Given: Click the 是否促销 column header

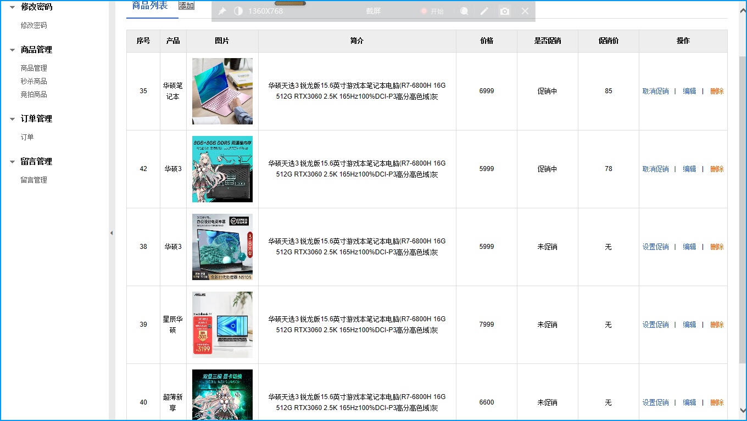Looking at the screenshot, I should click(x=548, y=41).
